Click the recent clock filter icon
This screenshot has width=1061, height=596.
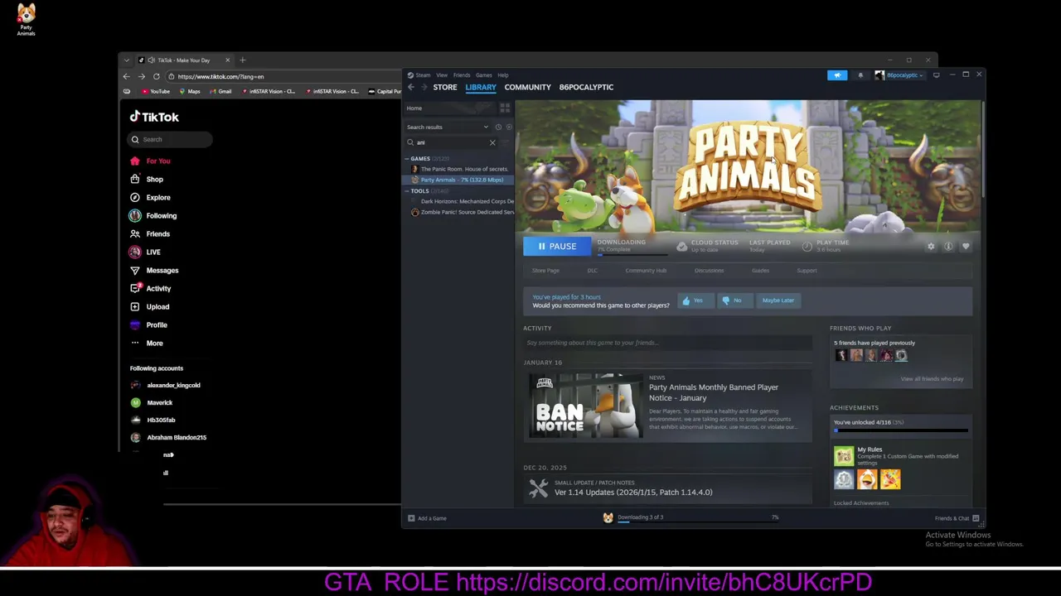click(x=498, y=127)
